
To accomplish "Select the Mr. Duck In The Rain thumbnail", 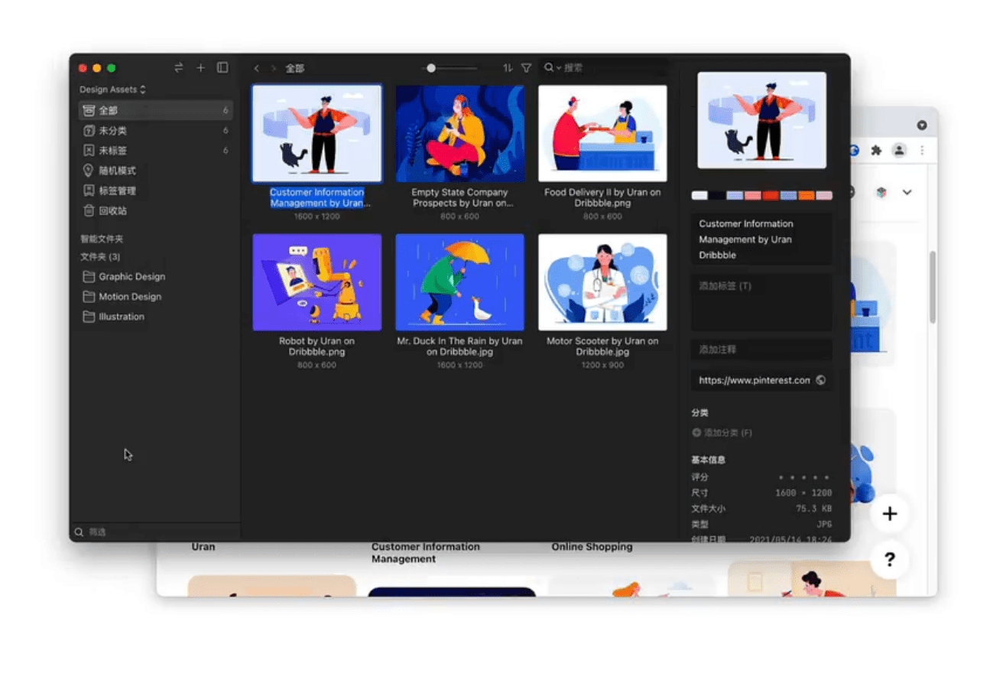I will coord(459,282).
